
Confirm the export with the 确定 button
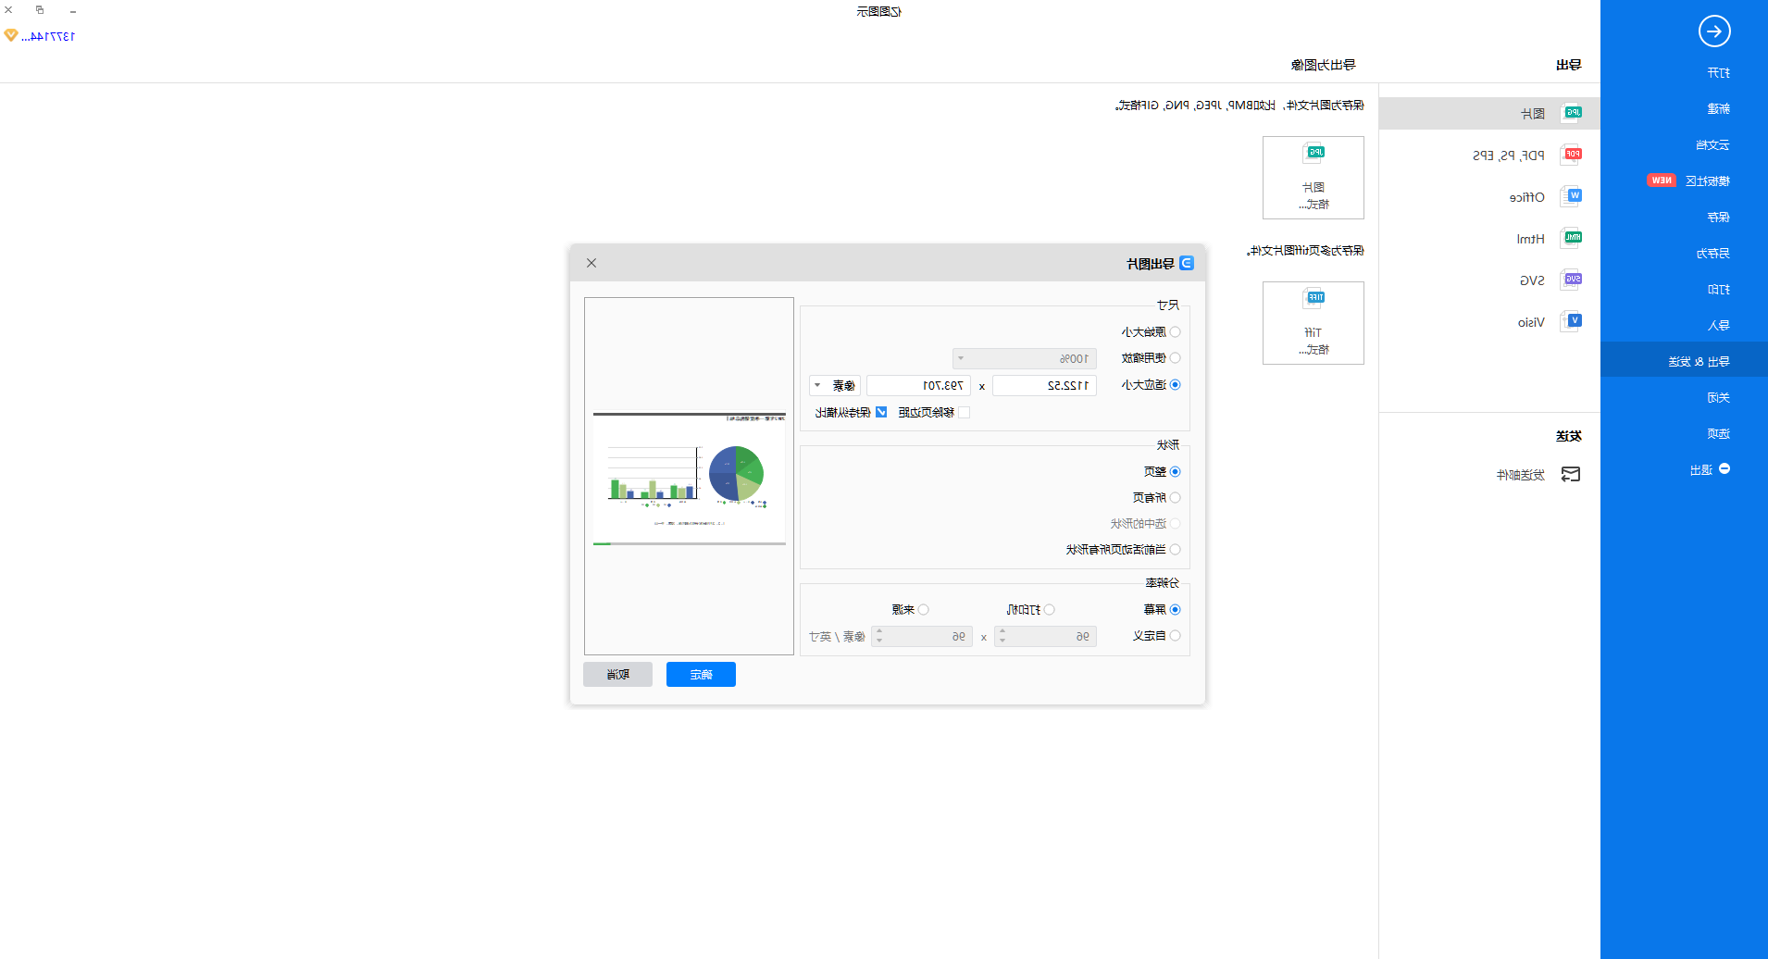click(x=701, y=674)
